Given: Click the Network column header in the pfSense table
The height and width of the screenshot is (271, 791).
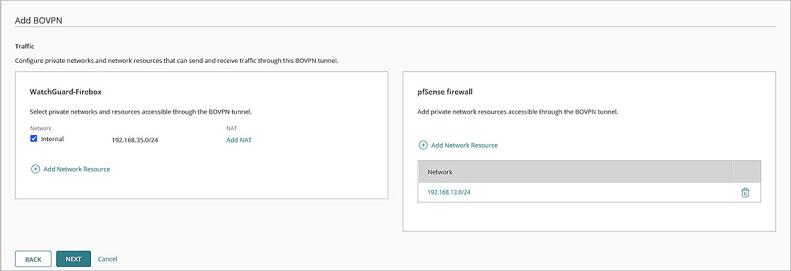Looking at the screenshot, I should pyautogui.click(x=440, y=172).
